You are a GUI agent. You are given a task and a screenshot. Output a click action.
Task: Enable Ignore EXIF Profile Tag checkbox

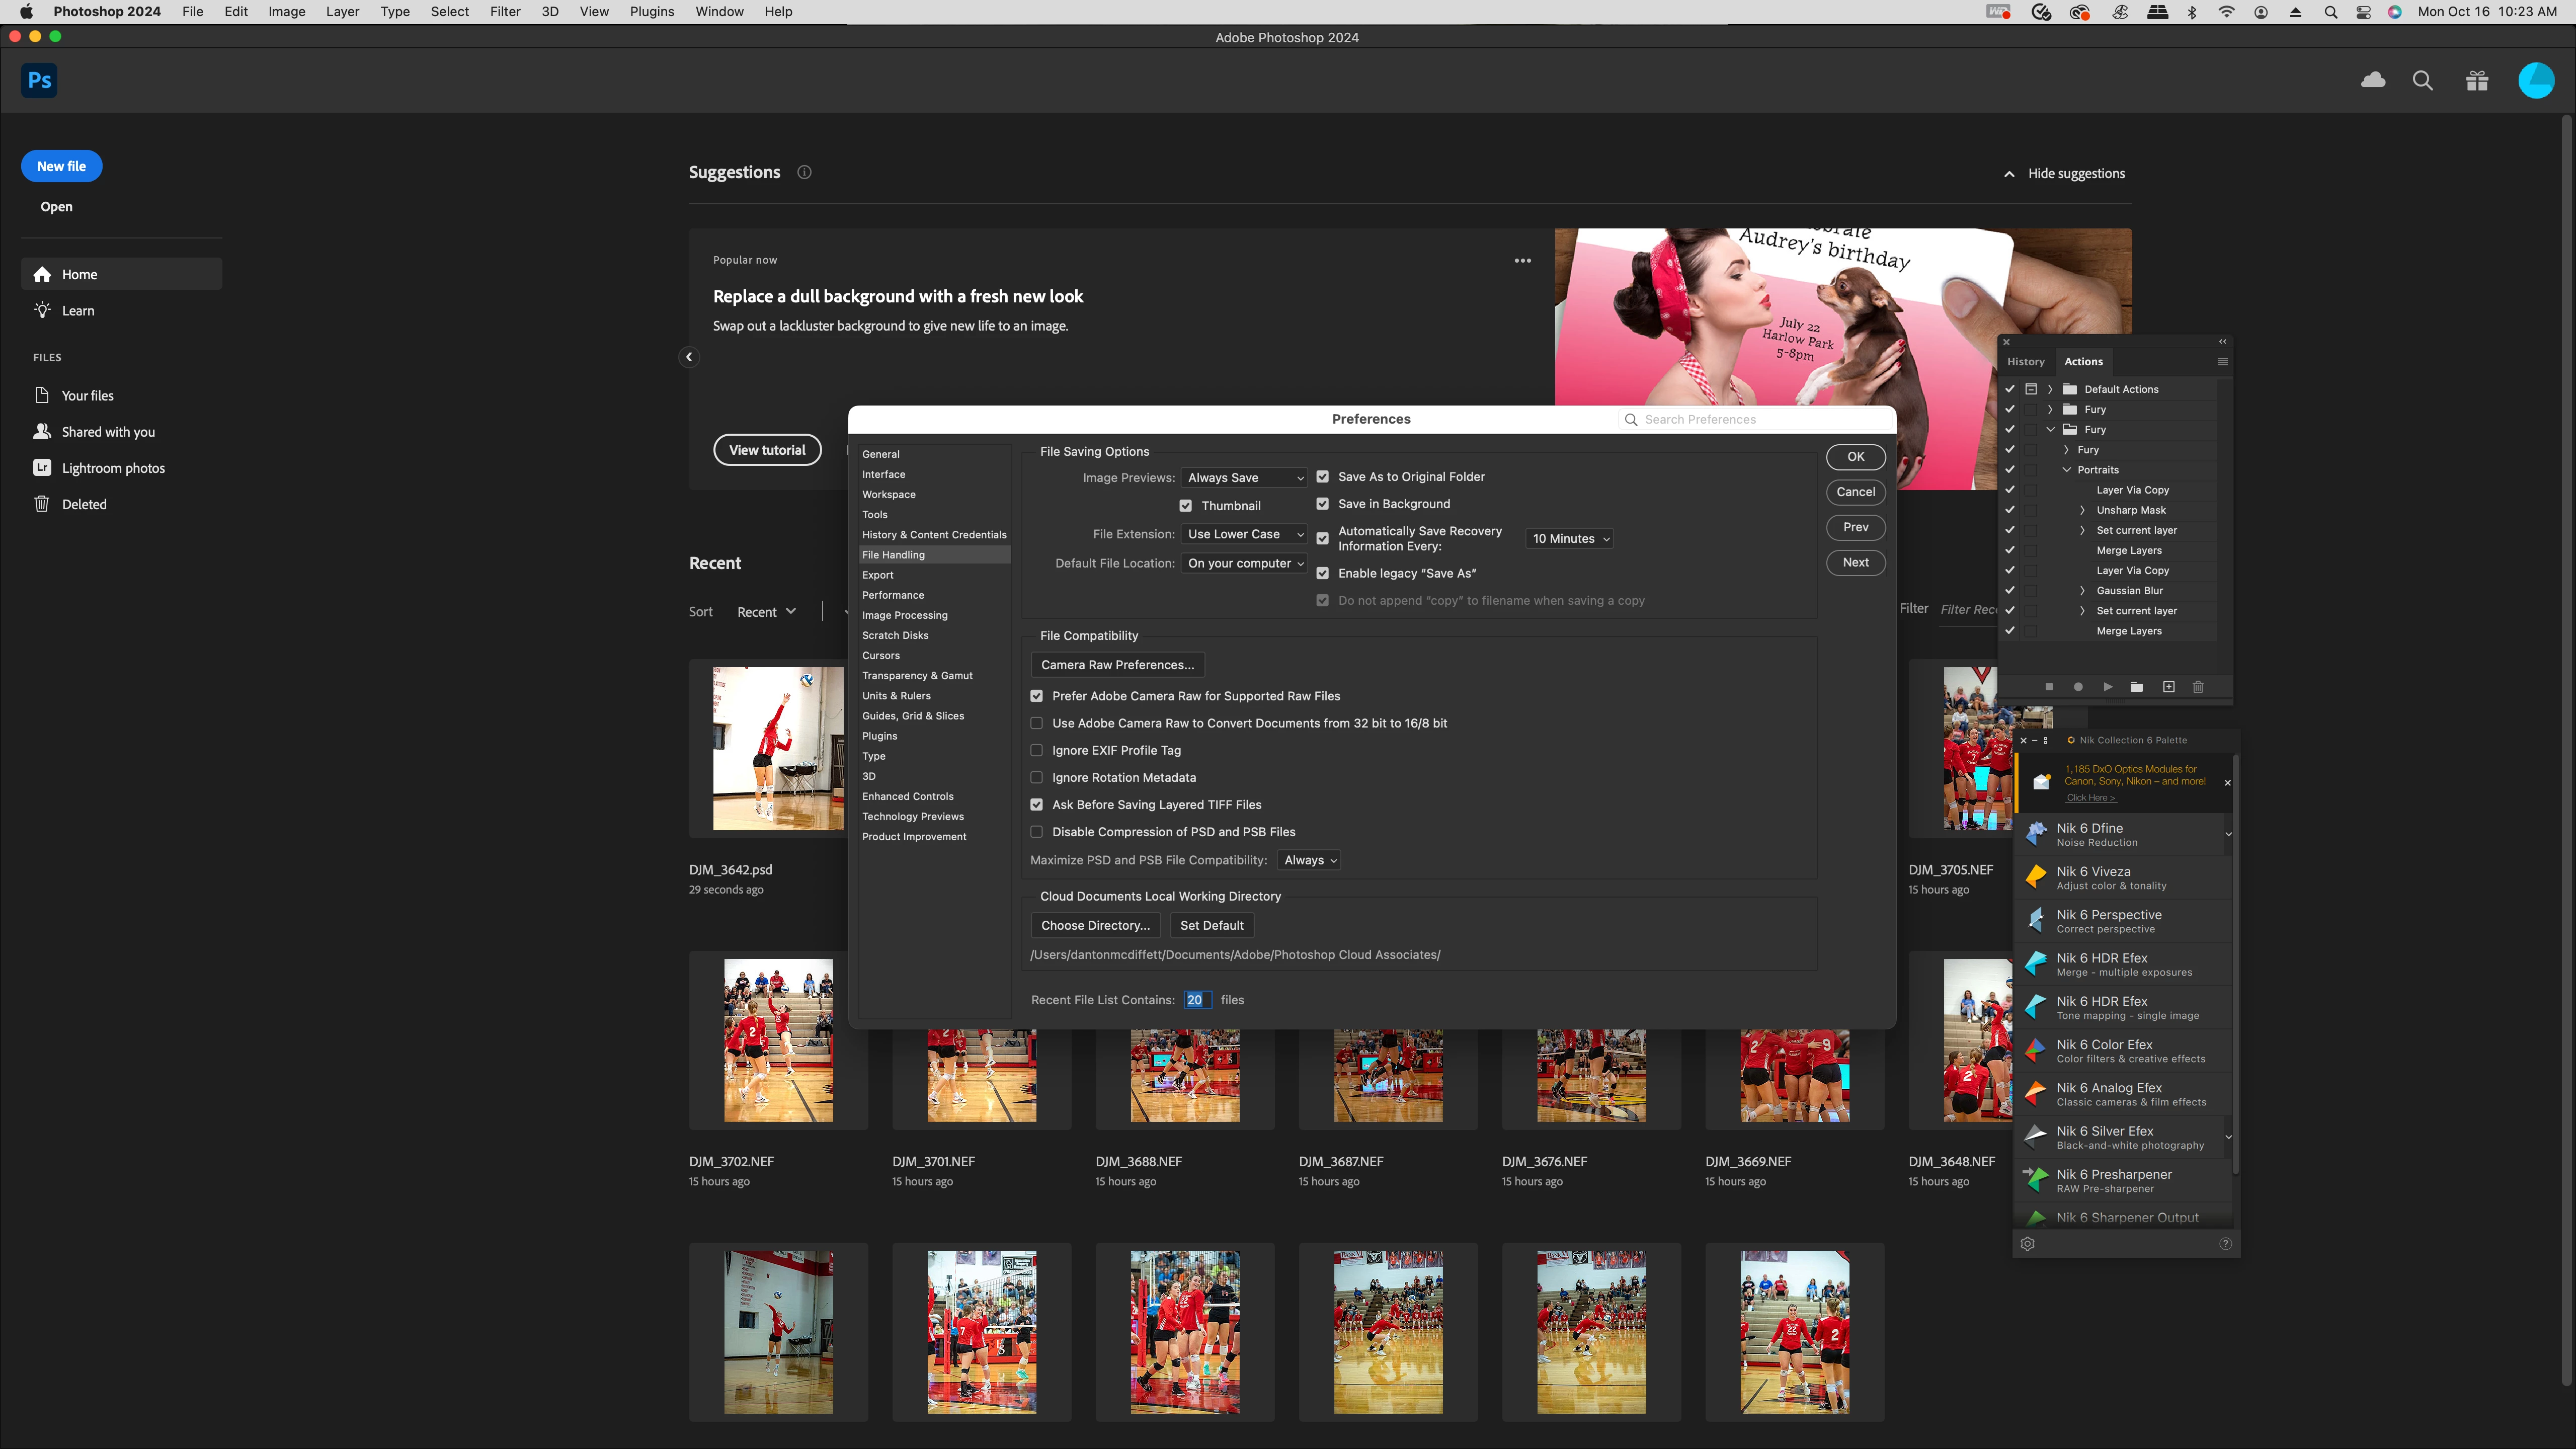tap(1036, 750)
